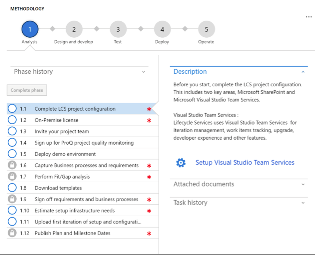Toggle completion circle for On-Premise license
The width and height of the screenshot is (315, 255).
pyautogui.click(x=12, y=120)
